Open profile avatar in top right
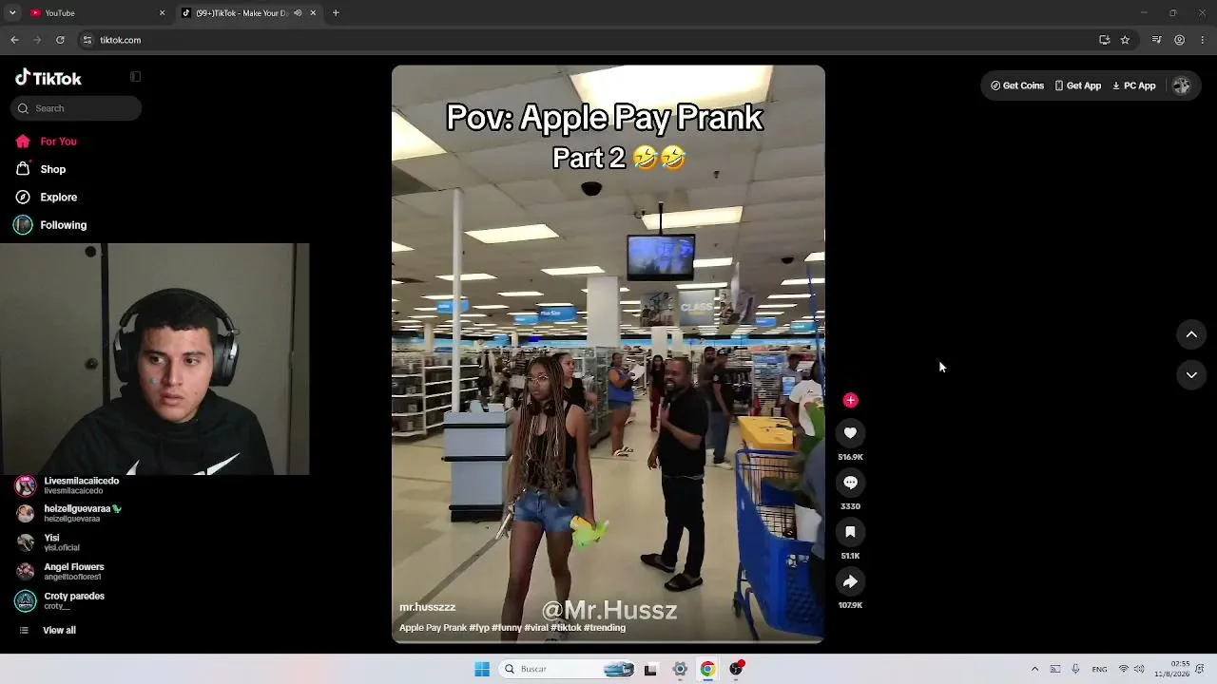1217x684 pixels. click(x=1182, y=85)
